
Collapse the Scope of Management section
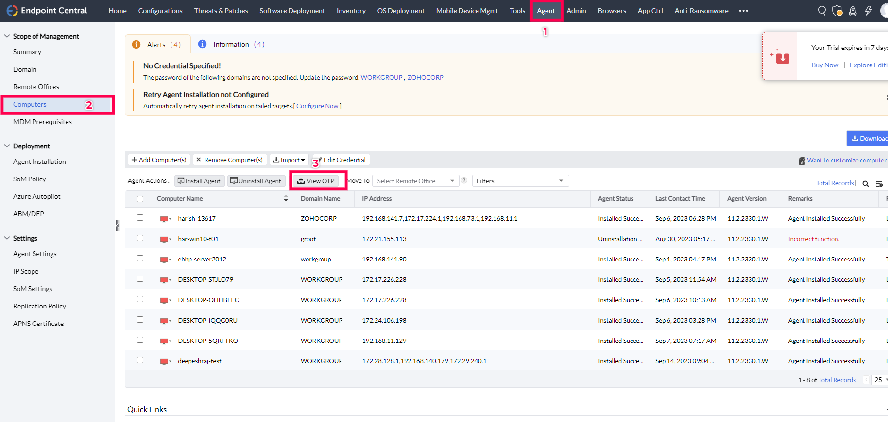pos(7,36)
